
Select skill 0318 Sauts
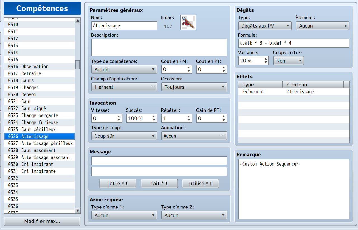39,80
